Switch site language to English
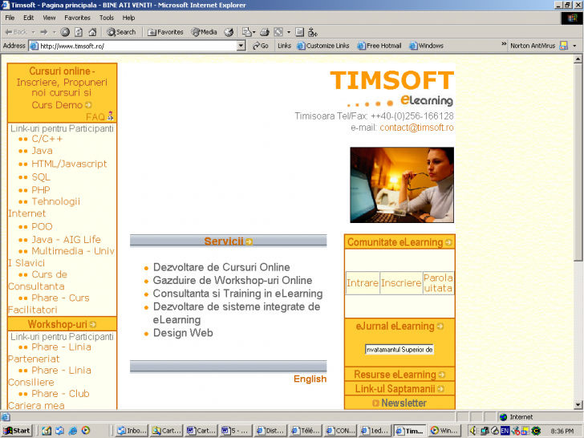584x438 pixels. [310, 379]
